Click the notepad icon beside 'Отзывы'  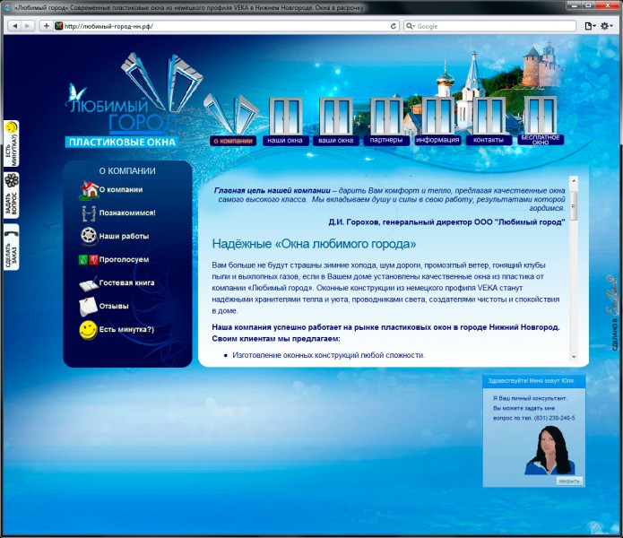pos(88,307)
